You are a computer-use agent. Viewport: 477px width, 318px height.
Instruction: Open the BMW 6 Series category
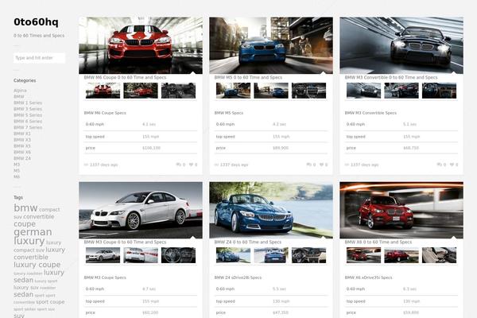pos(28,121)
